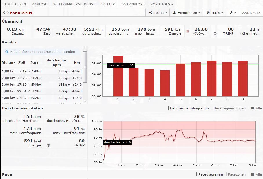The width and height of the screenshot is (263, 179).
Task: Click the rounds table scrollbar
Action: point(85,67)
